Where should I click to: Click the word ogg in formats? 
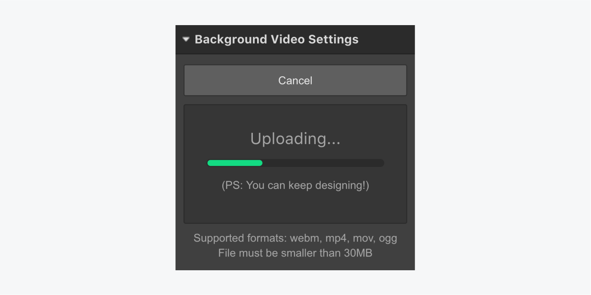[x=388, y=239]
